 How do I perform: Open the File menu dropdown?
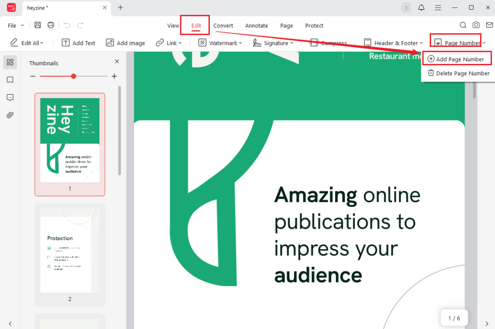click(x=16, y=26)
